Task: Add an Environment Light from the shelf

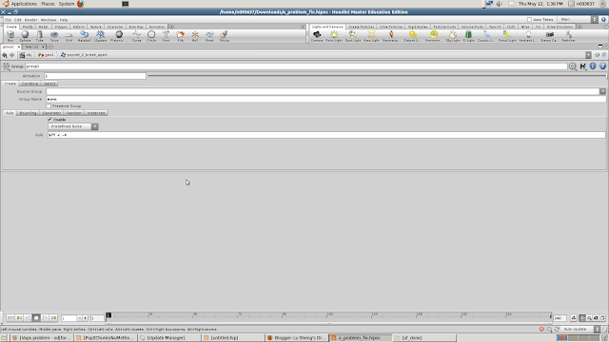Action: click(434, 36)
